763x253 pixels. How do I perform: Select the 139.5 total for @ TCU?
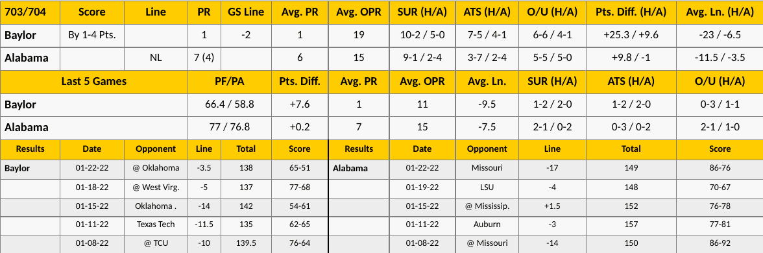pyautogui.click(x=247, y=243)
